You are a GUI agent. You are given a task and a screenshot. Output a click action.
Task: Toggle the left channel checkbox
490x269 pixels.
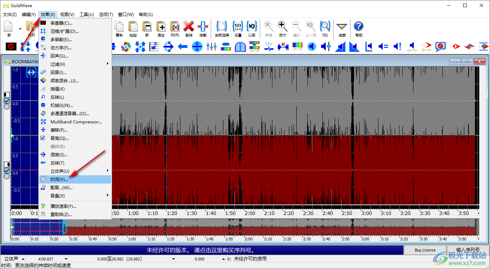click(x=7, y=101)
